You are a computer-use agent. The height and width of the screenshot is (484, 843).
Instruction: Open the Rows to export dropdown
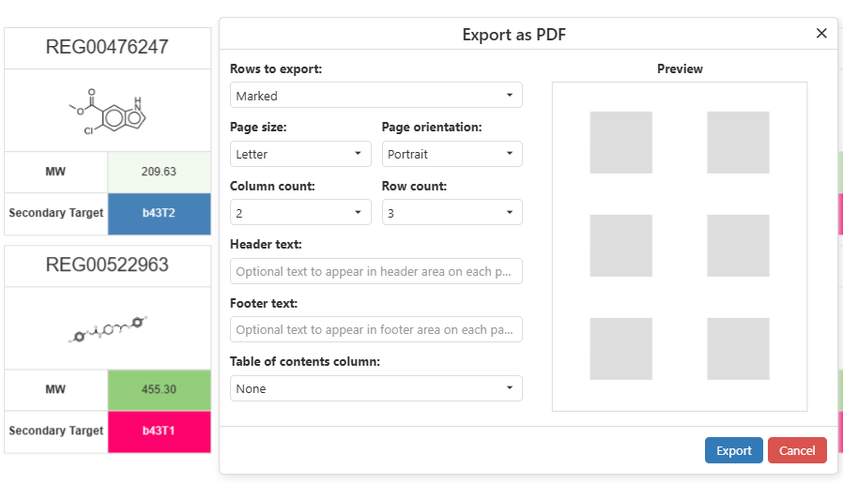(x=376, y=96)
